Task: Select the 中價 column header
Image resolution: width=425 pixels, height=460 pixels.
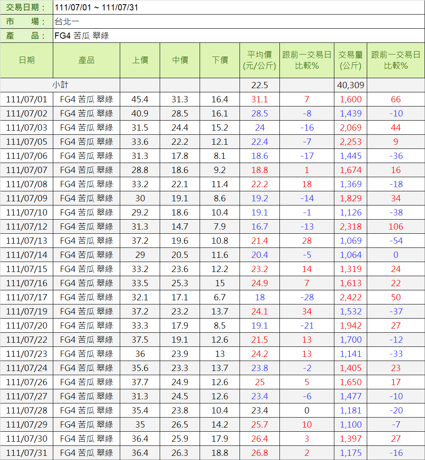Action: coord(180,60)
